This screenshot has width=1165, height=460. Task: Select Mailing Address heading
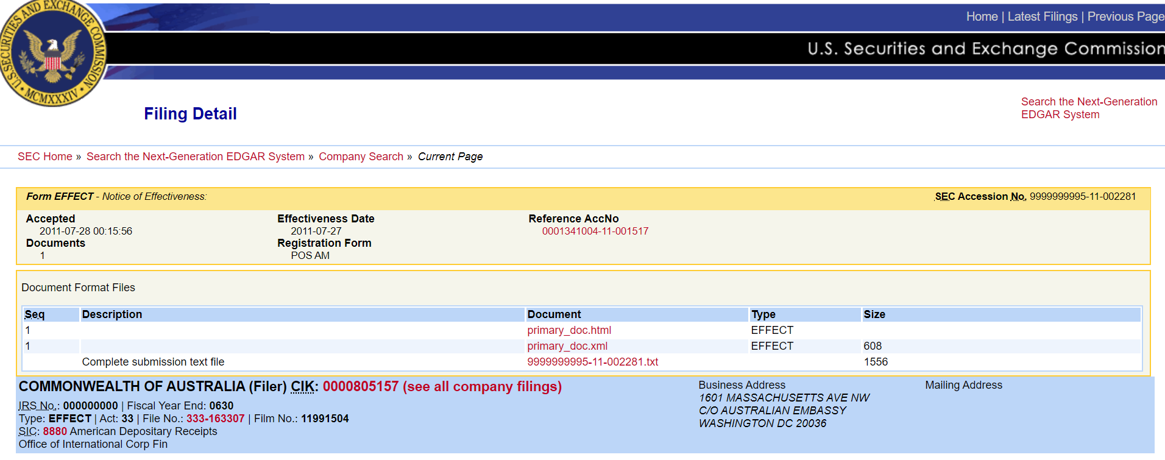click(x=963, y=385)
